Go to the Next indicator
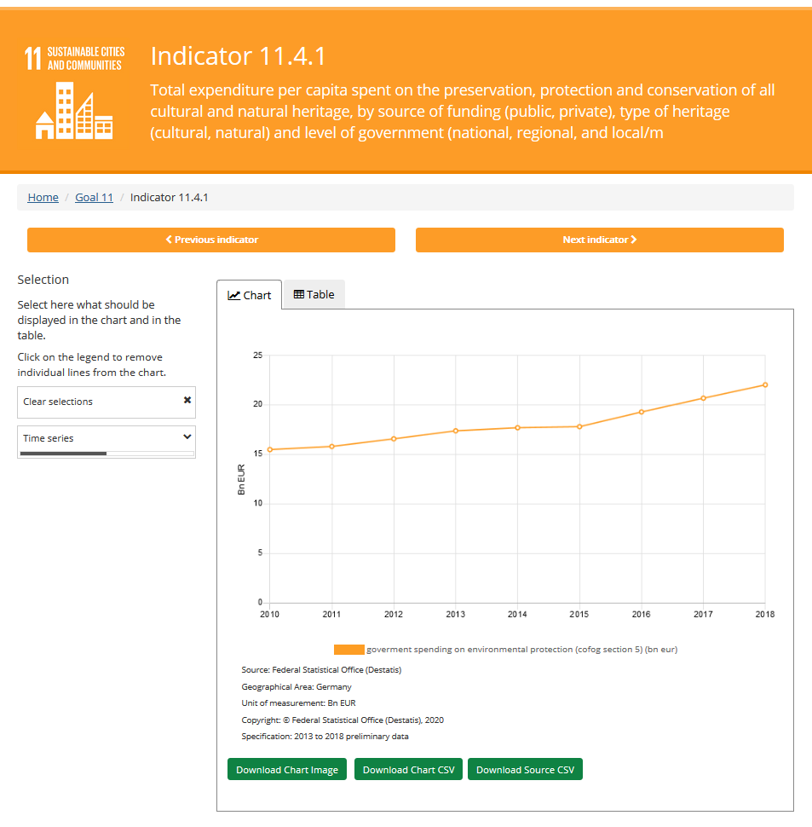This screenshot has height=827, width=812. point(600,240)
